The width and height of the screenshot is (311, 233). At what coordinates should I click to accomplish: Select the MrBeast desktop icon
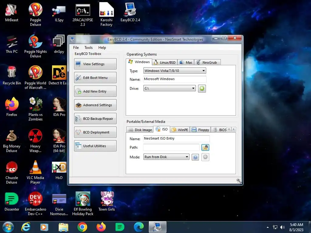[12, 13]
